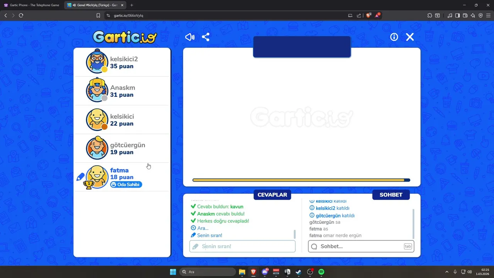The image size is (494, 278).
Task: Click '22 puan' under kelsikici
Action: pos(122,124)
